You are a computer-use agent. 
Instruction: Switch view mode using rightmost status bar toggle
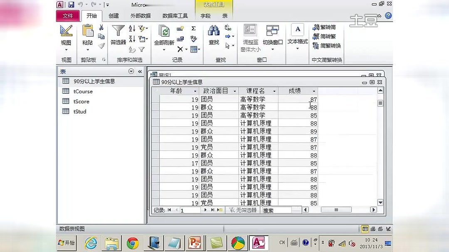point(387,228)
